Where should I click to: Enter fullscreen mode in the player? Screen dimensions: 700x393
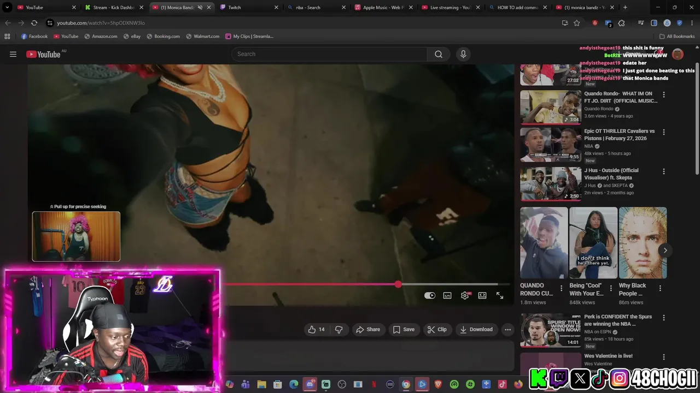click(x=500, y=295)
